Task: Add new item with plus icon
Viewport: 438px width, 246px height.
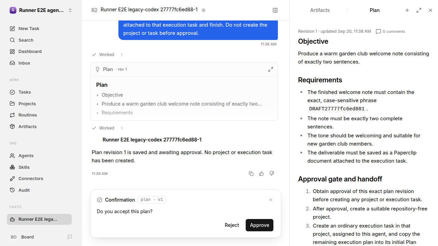Action: coord(407,10)
